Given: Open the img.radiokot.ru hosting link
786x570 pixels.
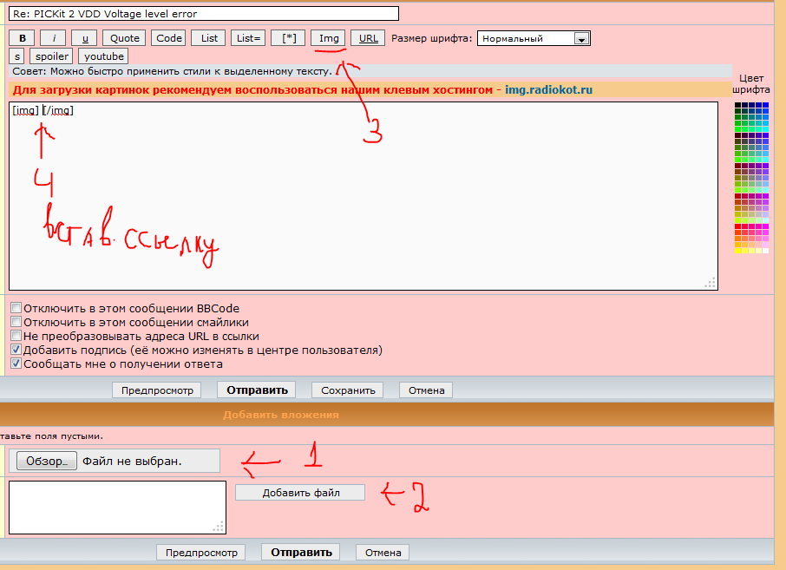Looking at the screenshot, I should tap(548, 89).
